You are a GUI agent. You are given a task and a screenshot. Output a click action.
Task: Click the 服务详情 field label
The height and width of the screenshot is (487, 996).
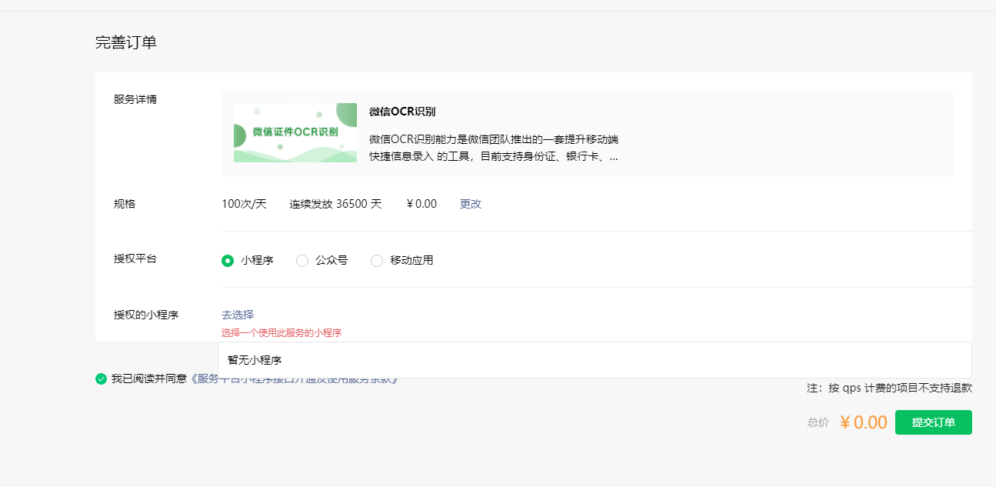135,99
